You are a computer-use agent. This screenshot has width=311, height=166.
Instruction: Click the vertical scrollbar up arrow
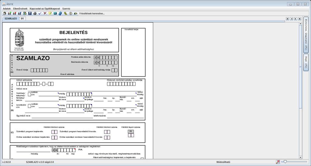(300, 24)
